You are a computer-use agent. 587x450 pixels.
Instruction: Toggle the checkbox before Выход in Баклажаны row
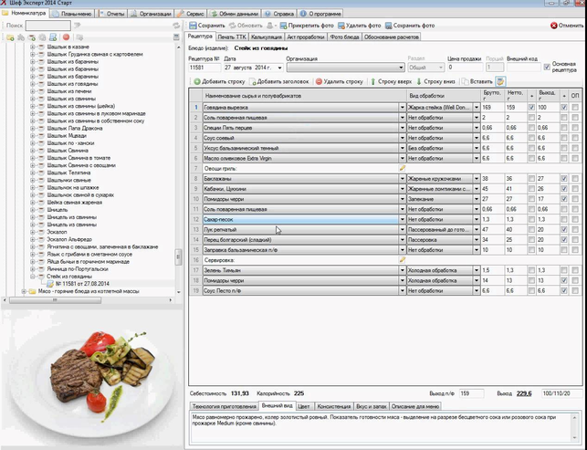(530, 153)
